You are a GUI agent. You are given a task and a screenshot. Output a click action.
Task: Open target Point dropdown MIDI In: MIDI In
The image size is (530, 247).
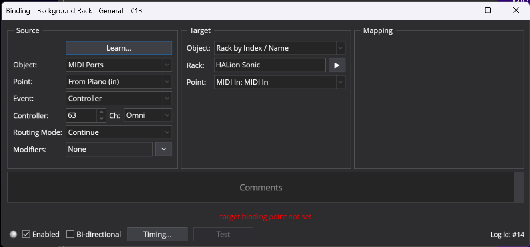(x=279, y=82)
